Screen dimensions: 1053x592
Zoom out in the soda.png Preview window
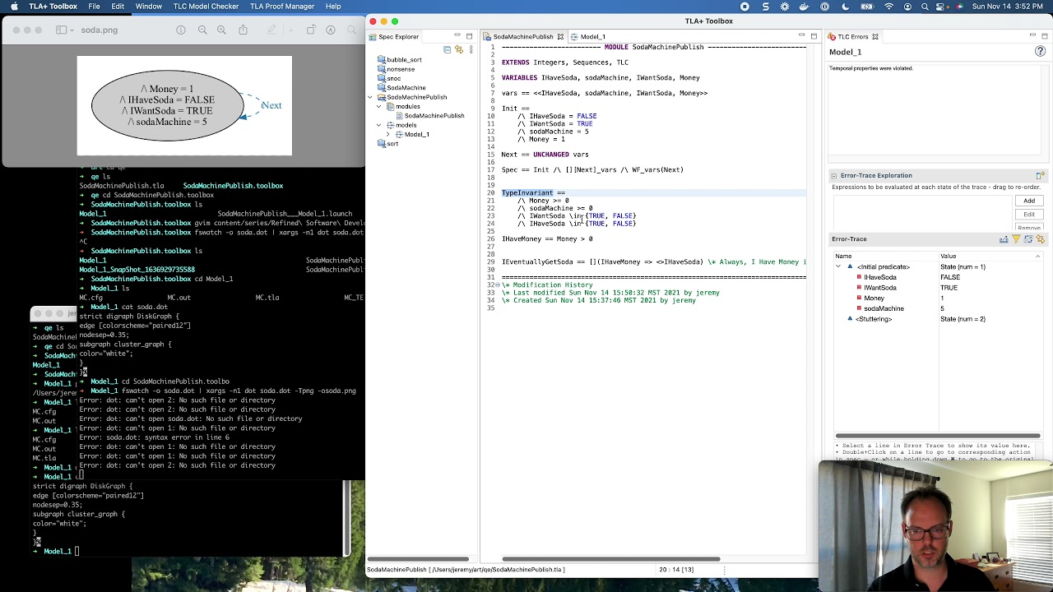202,30
